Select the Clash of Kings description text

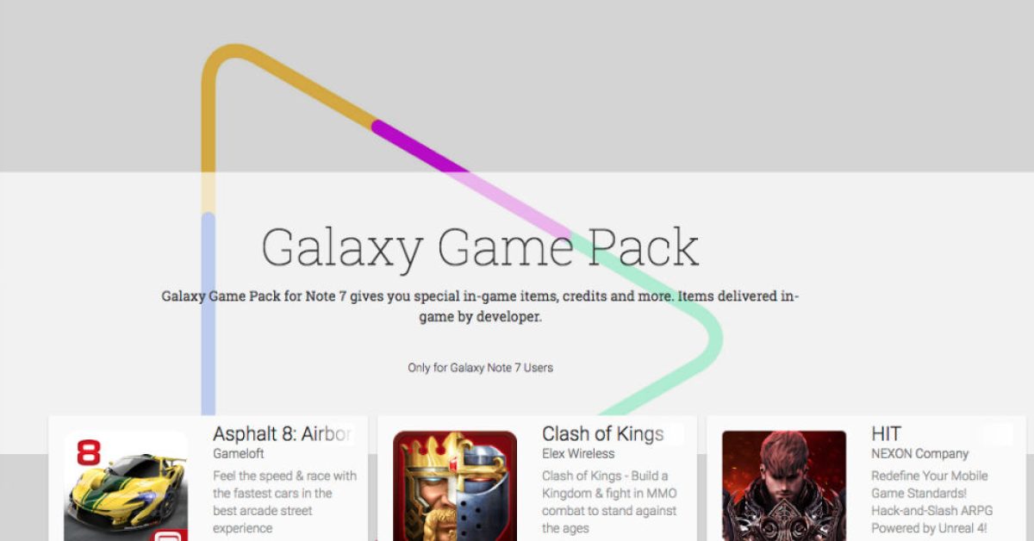[609, 502]
